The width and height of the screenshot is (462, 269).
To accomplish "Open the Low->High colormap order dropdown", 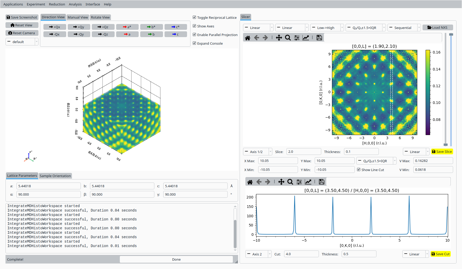I will 327,28.
